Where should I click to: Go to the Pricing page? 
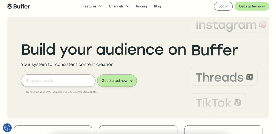pyautogui.click(x=142, y=6)
